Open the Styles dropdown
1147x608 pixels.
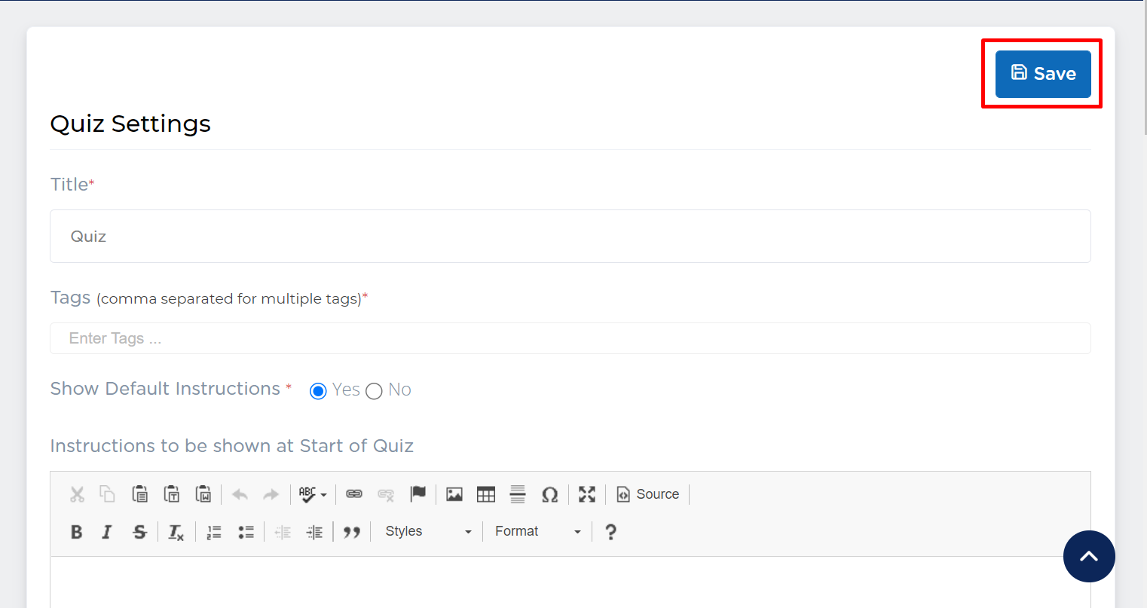point(427,532)
